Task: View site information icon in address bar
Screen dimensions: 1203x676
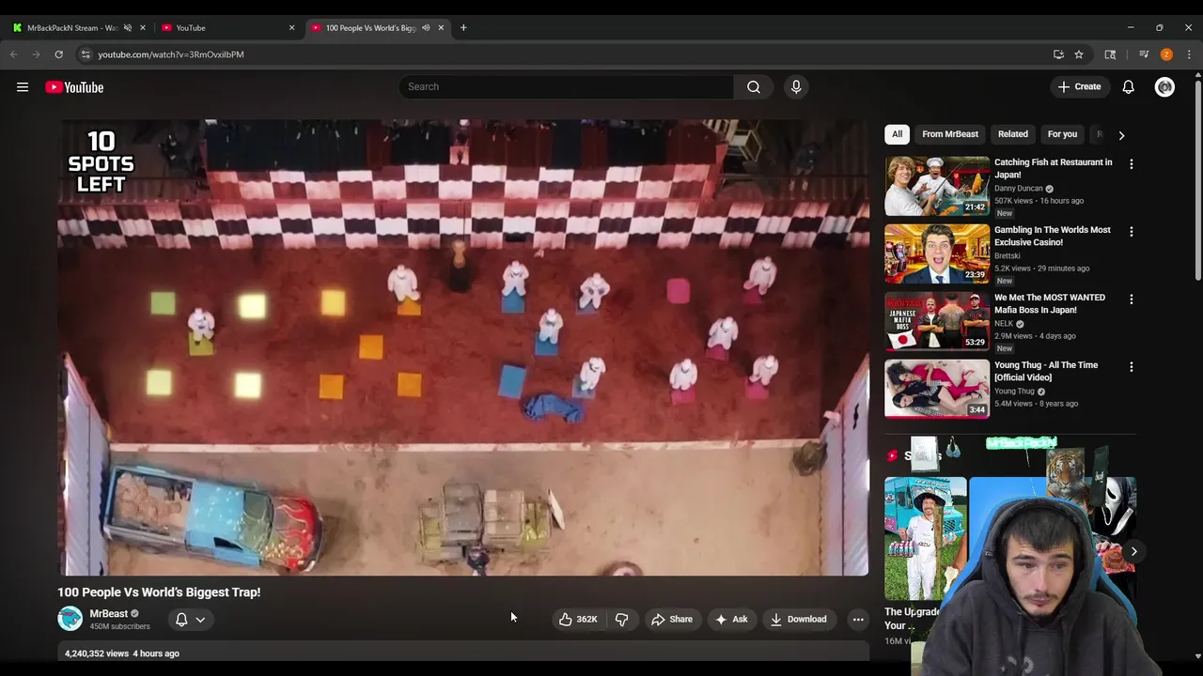Action: tap(86, 54)
